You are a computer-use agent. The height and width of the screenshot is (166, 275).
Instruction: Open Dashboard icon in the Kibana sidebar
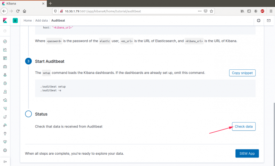point(5,58)
